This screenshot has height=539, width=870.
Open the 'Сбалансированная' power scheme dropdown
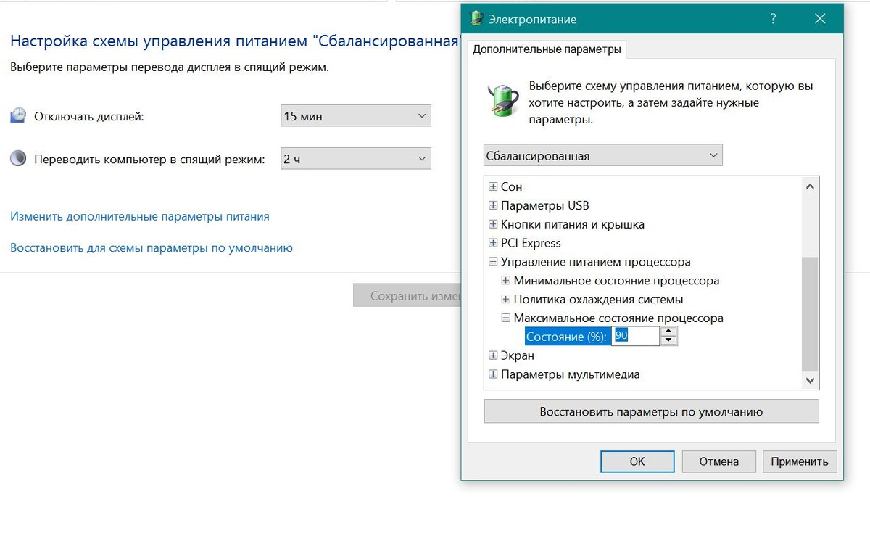coord(603,155)
